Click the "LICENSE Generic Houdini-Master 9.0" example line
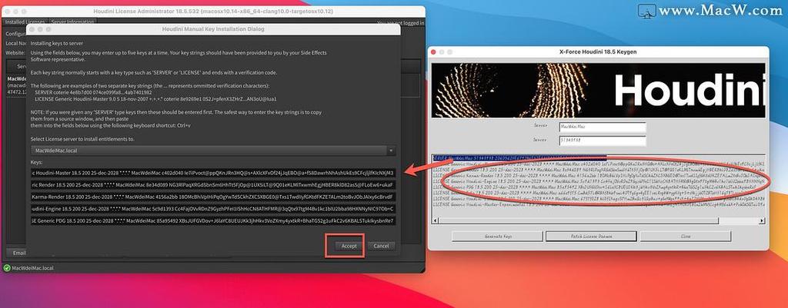This screenshot has height=308, width=788. 155,99
